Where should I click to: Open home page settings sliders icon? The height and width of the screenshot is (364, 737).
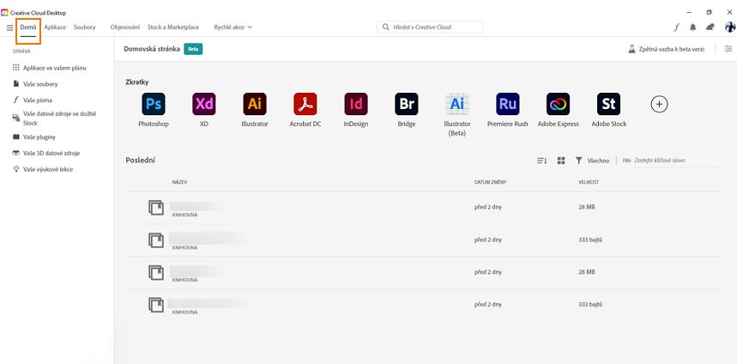click(728, 49)
